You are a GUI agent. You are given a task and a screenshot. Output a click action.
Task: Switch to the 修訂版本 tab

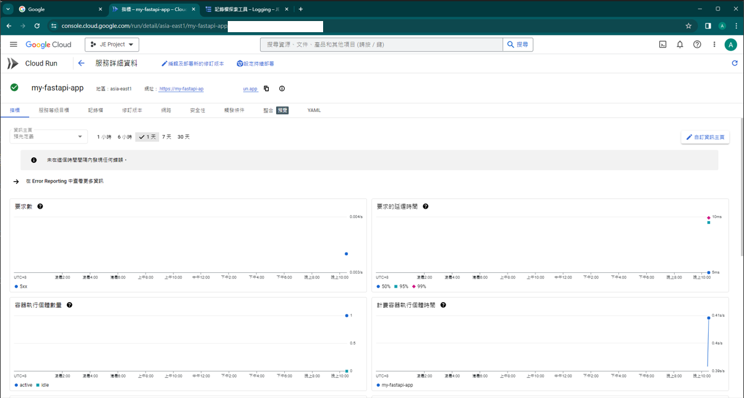click(132, 110)
